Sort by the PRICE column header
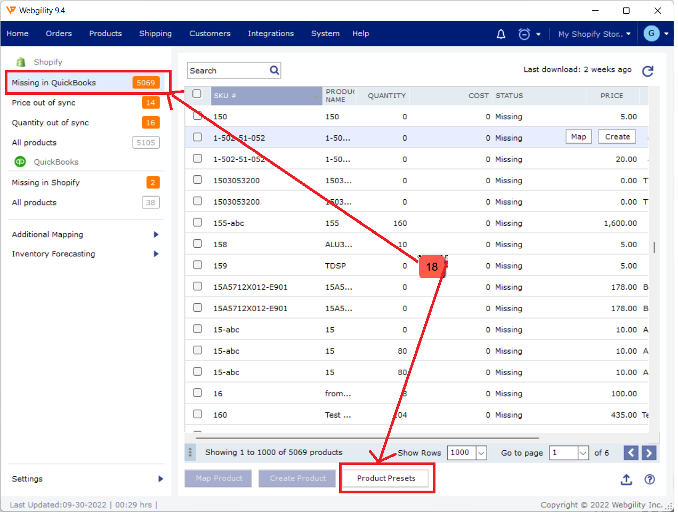The height and width of the screenshot is (512, 678). [611, 96]
